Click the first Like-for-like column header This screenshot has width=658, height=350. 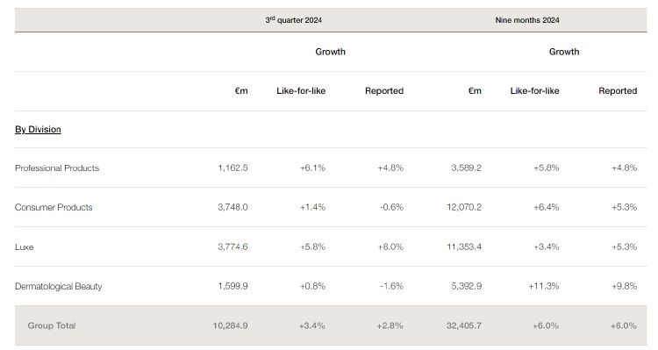(x=301, y=90)
